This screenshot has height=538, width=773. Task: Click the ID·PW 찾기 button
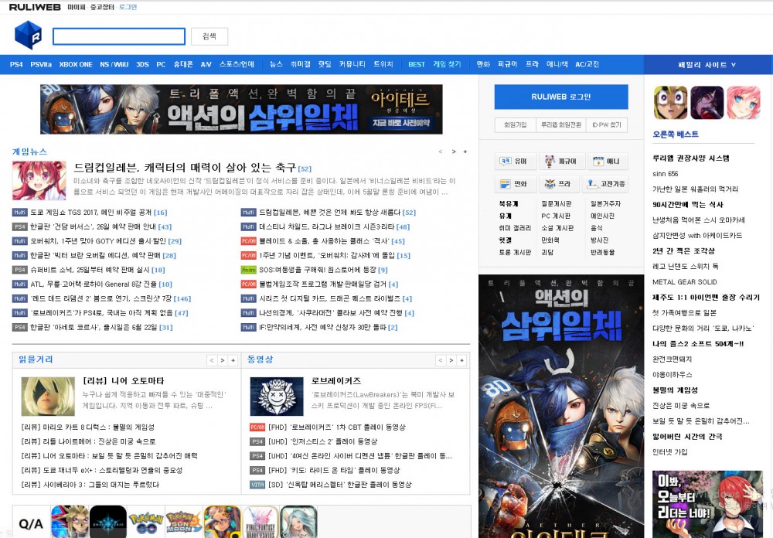tap(607, 125)
